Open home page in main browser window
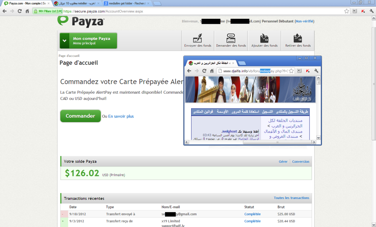 pos(27,11)
